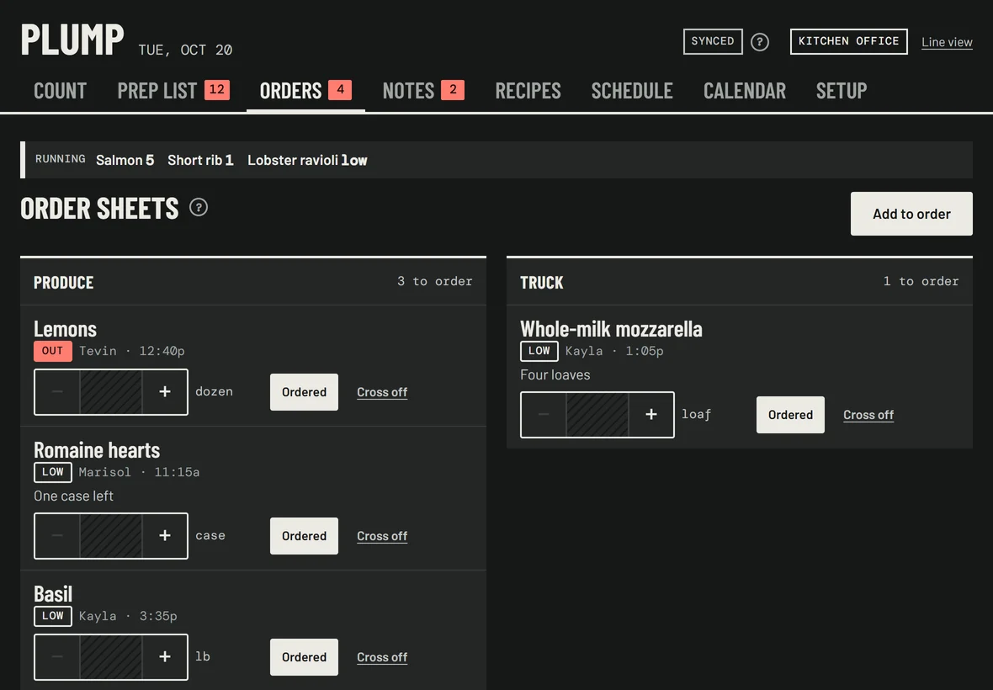This screenshot has width=993, height=690.
Task: Decrease Lemons quantity with minus button
Action: tap(57, 392)
